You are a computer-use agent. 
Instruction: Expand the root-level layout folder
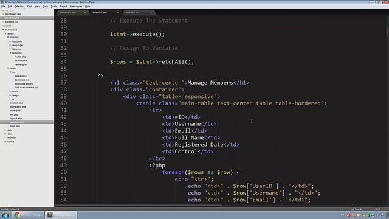click(x=5, y=142)
